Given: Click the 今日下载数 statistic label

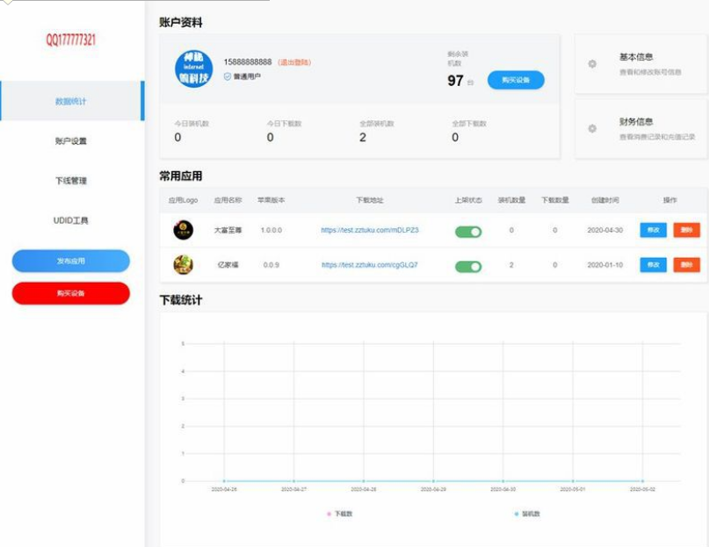Looking at the screenshot, I should 284,124.
